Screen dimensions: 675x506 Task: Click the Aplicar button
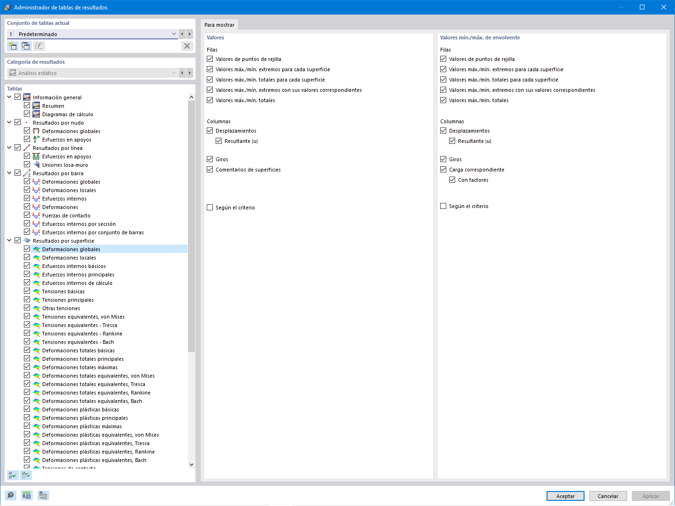pyautogui.click(x=651, y=496)
